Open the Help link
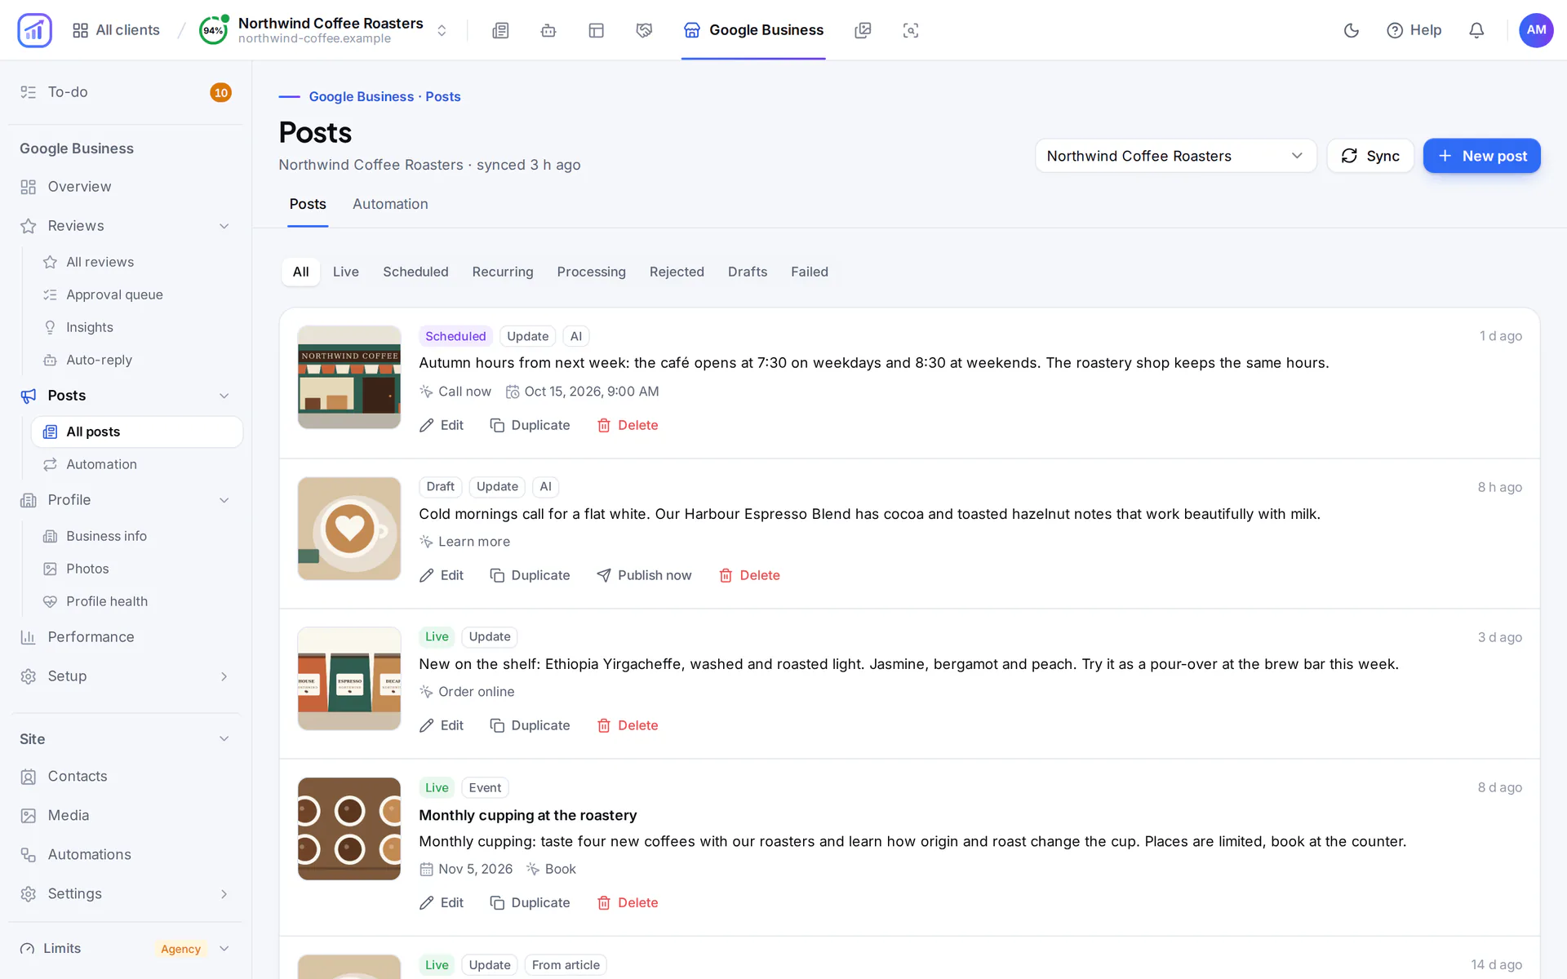This screenshot has height=979, width=1567. click(1414, 30)
